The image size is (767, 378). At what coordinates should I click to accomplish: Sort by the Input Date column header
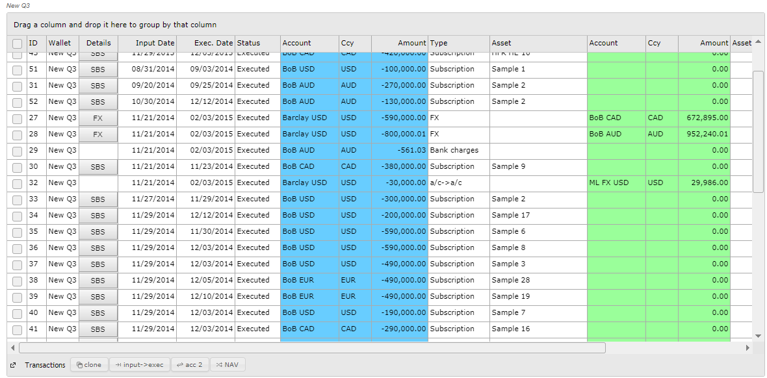[148, 43]
